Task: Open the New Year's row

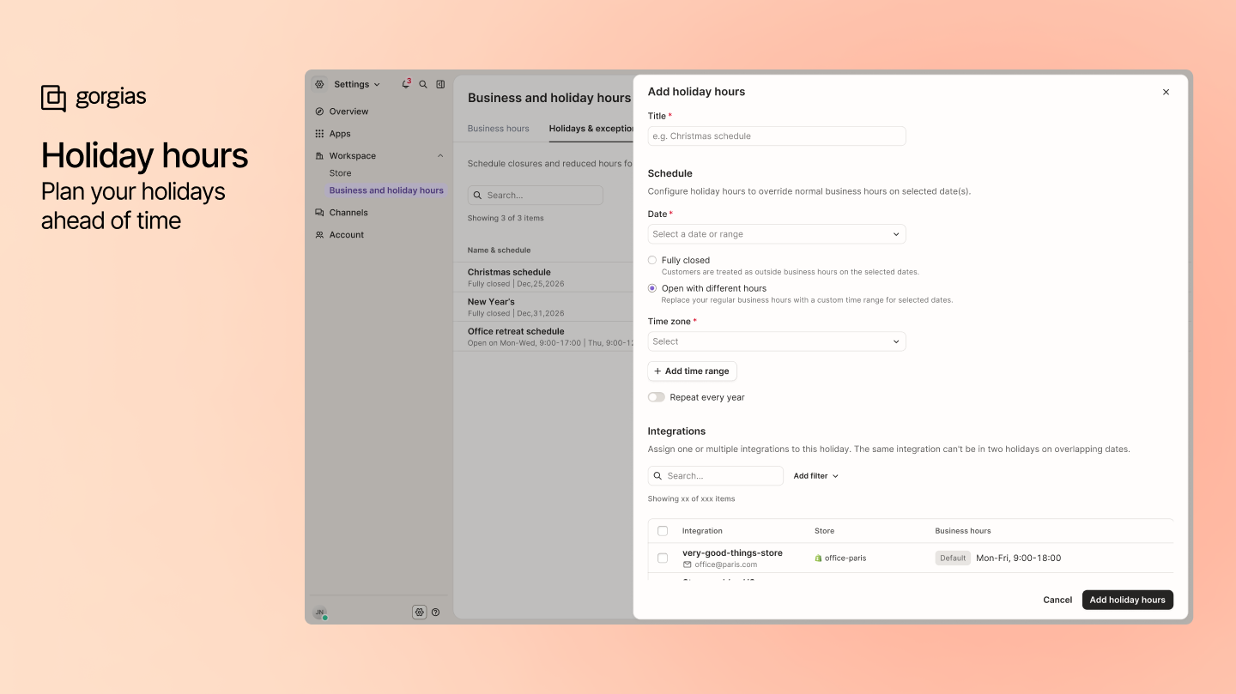Action: point(544,307)
